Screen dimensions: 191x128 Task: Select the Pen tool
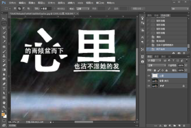[x=4, y=84]
